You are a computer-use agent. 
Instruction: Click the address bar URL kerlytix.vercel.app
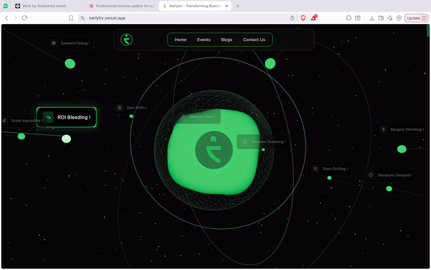coord(107,18)
